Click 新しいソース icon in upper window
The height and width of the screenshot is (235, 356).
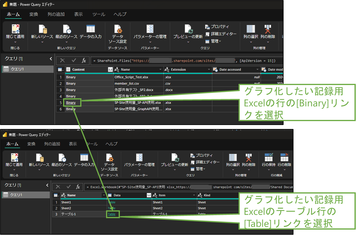(42, 29)
